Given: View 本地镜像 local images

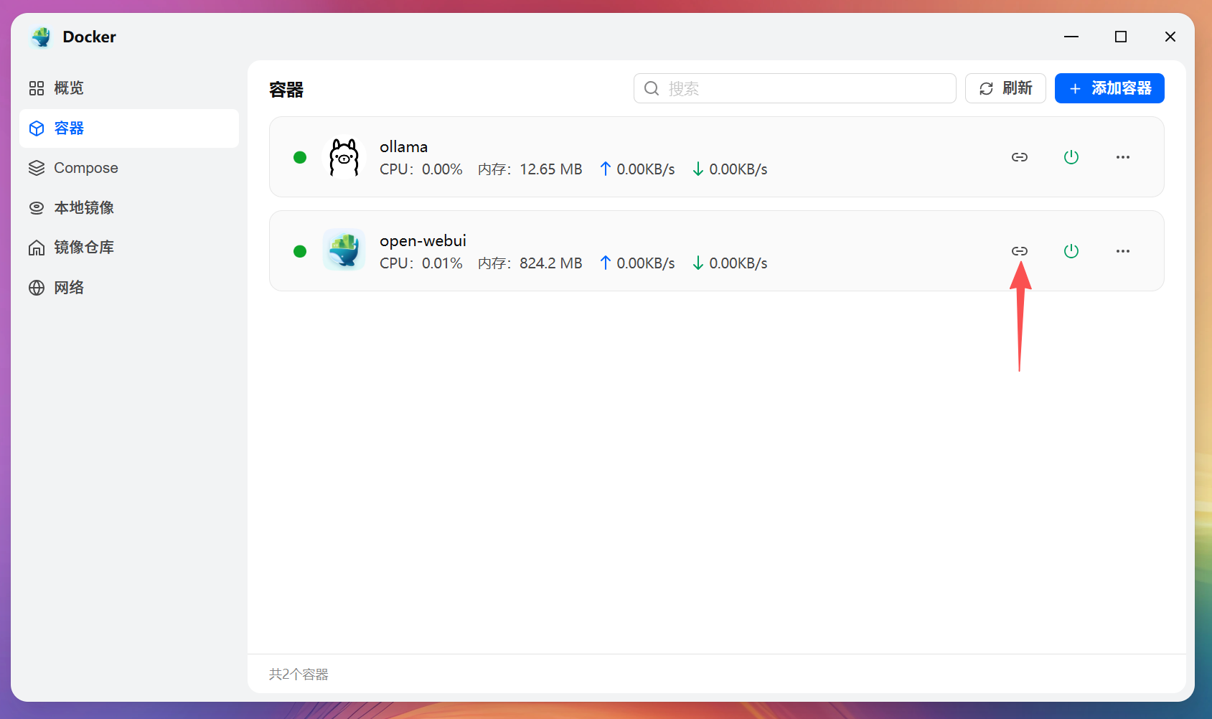Looking at the screenshot, I should pyautogui.click(x=85, y=207).
